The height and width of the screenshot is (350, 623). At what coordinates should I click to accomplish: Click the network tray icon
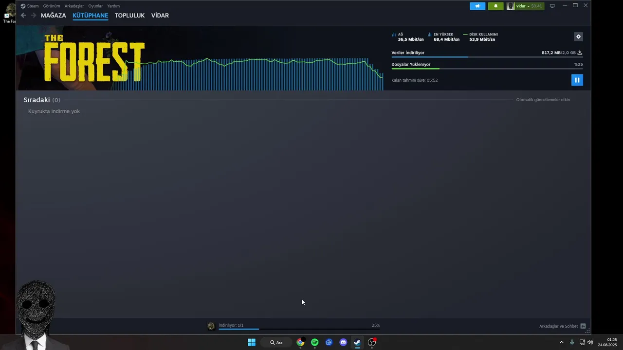pyautogui.click(x=582, y=342)
